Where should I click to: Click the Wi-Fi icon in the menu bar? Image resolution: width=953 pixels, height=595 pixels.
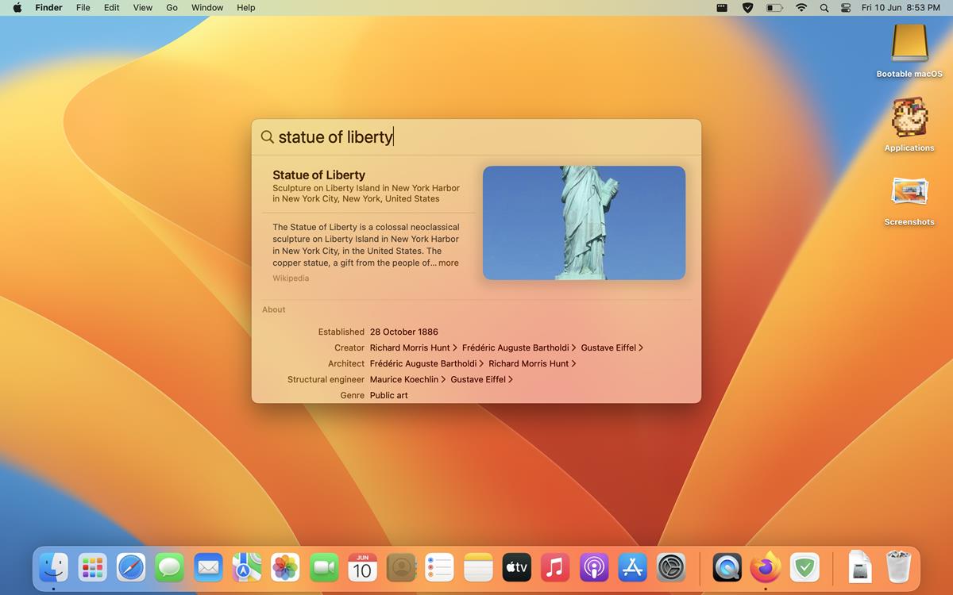801,8
